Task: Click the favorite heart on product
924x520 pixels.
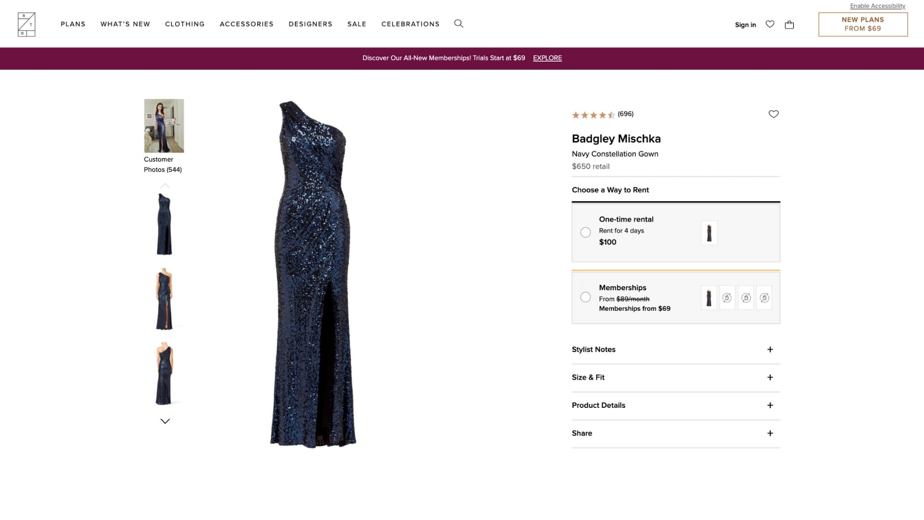Action: point(773,114)
